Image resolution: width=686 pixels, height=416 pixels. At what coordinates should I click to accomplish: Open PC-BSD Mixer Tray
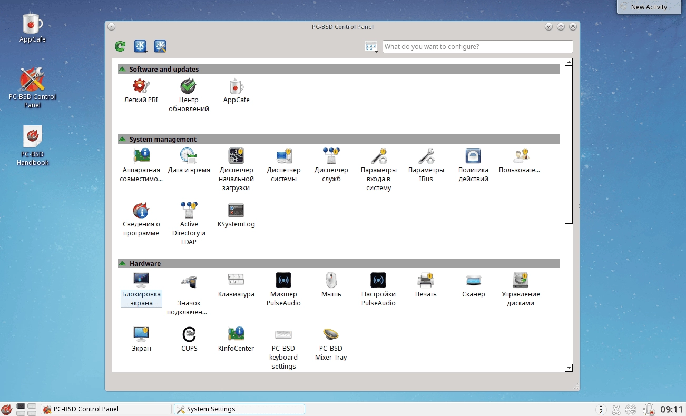coord(331,344)
